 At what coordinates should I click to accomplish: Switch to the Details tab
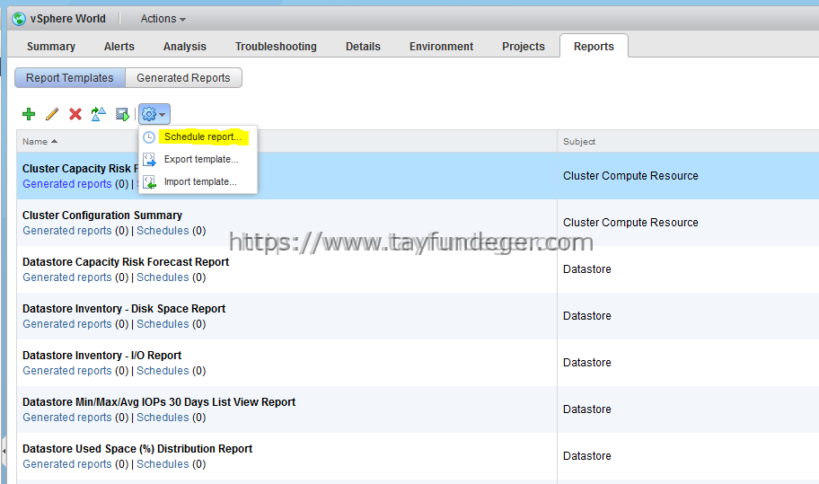click(x=363, y=47)
